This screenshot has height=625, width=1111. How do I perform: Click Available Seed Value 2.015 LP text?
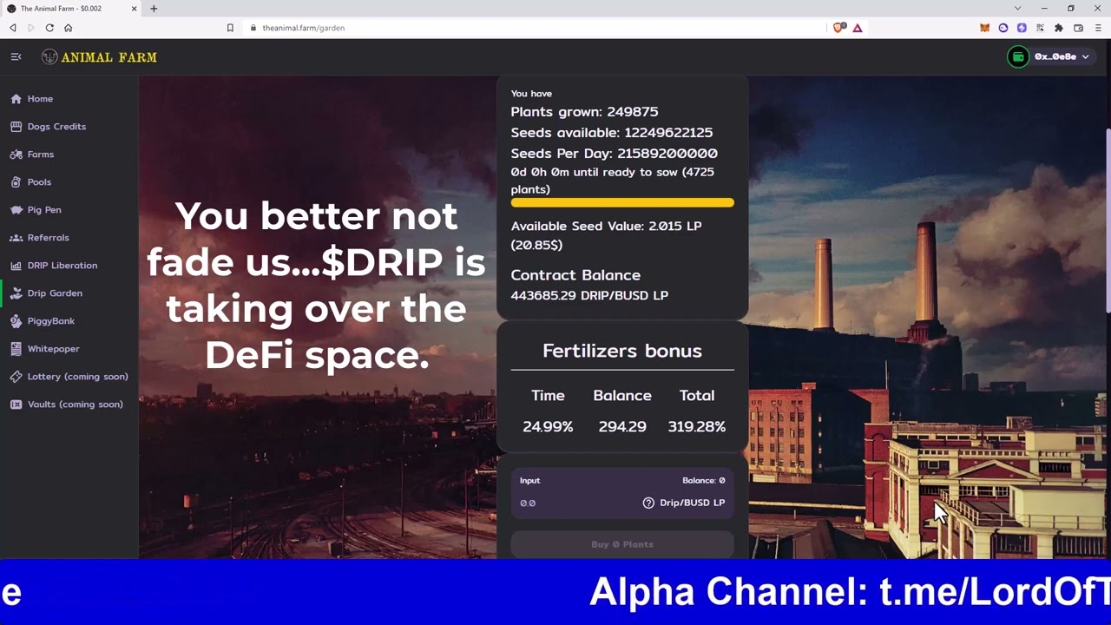coord(606,235)
